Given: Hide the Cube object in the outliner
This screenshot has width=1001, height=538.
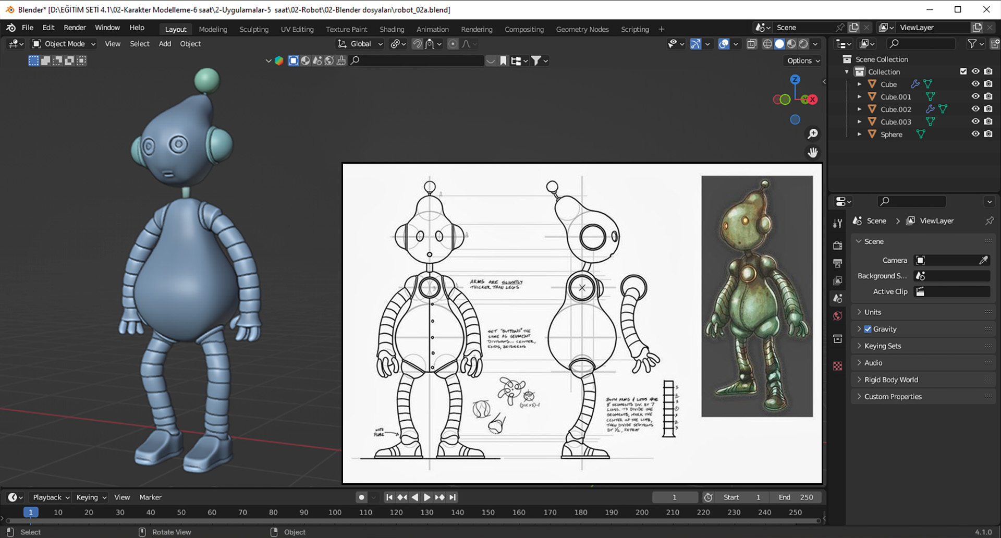Looking at the screenshot, I should click(x=975, y=84).
